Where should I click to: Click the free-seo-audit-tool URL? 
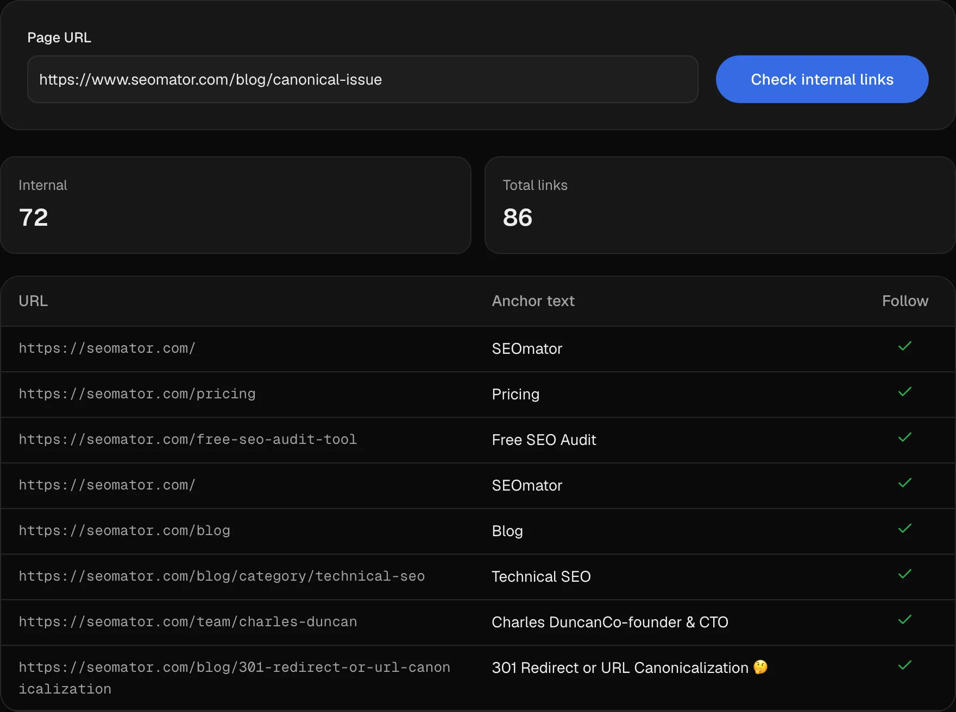pyautogui.click(x=187, y=440)
